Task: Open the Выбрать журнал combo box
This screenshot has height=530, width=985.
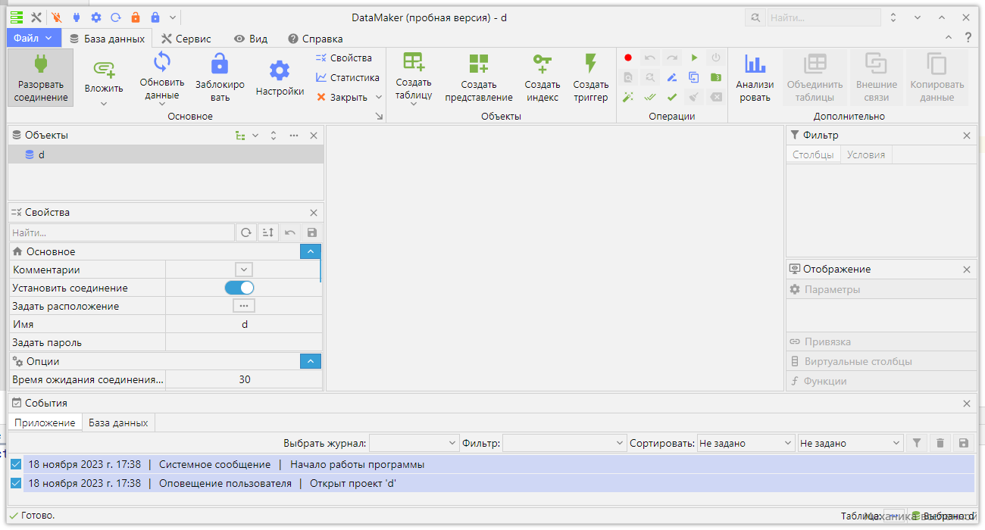Action: click(414, 443)
